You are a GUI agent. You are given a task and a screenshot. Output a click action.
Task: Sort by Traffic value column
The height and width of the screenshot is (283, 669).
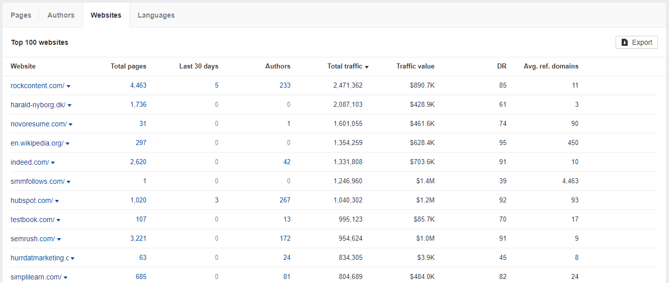[x=415, y=66]
